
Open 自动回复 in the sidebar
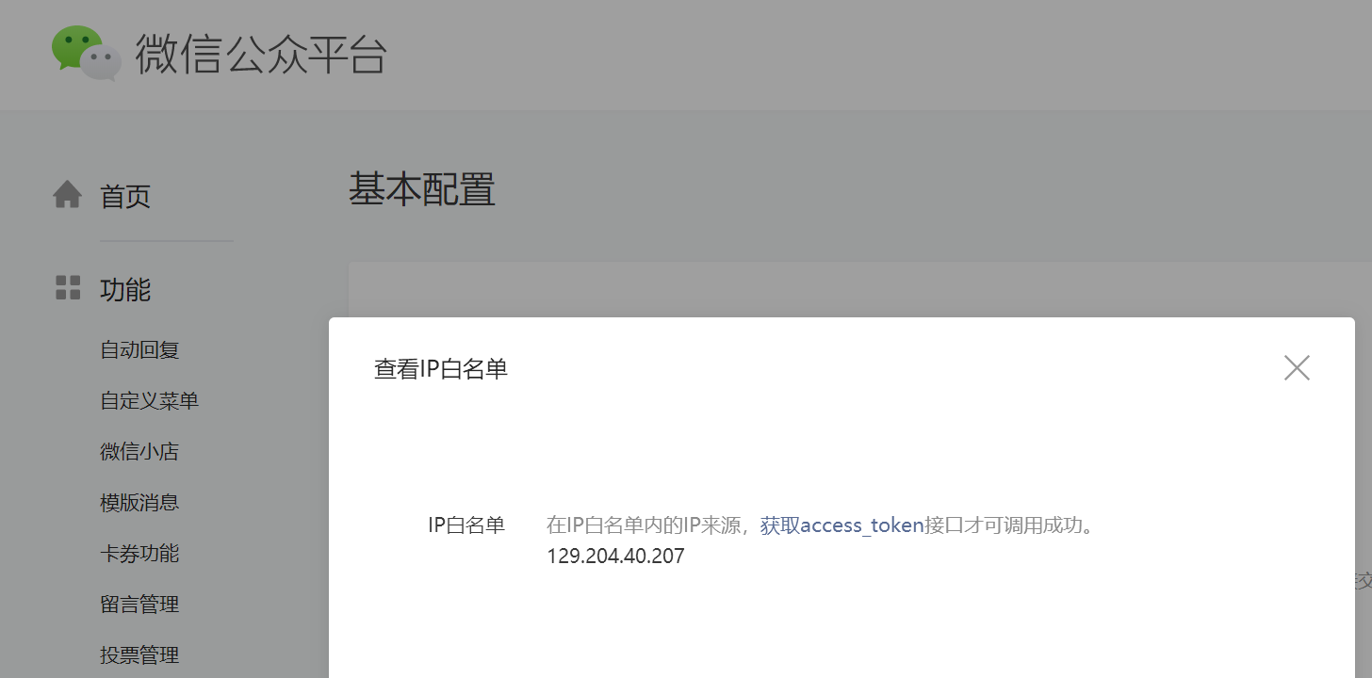[x=139, y=350]
